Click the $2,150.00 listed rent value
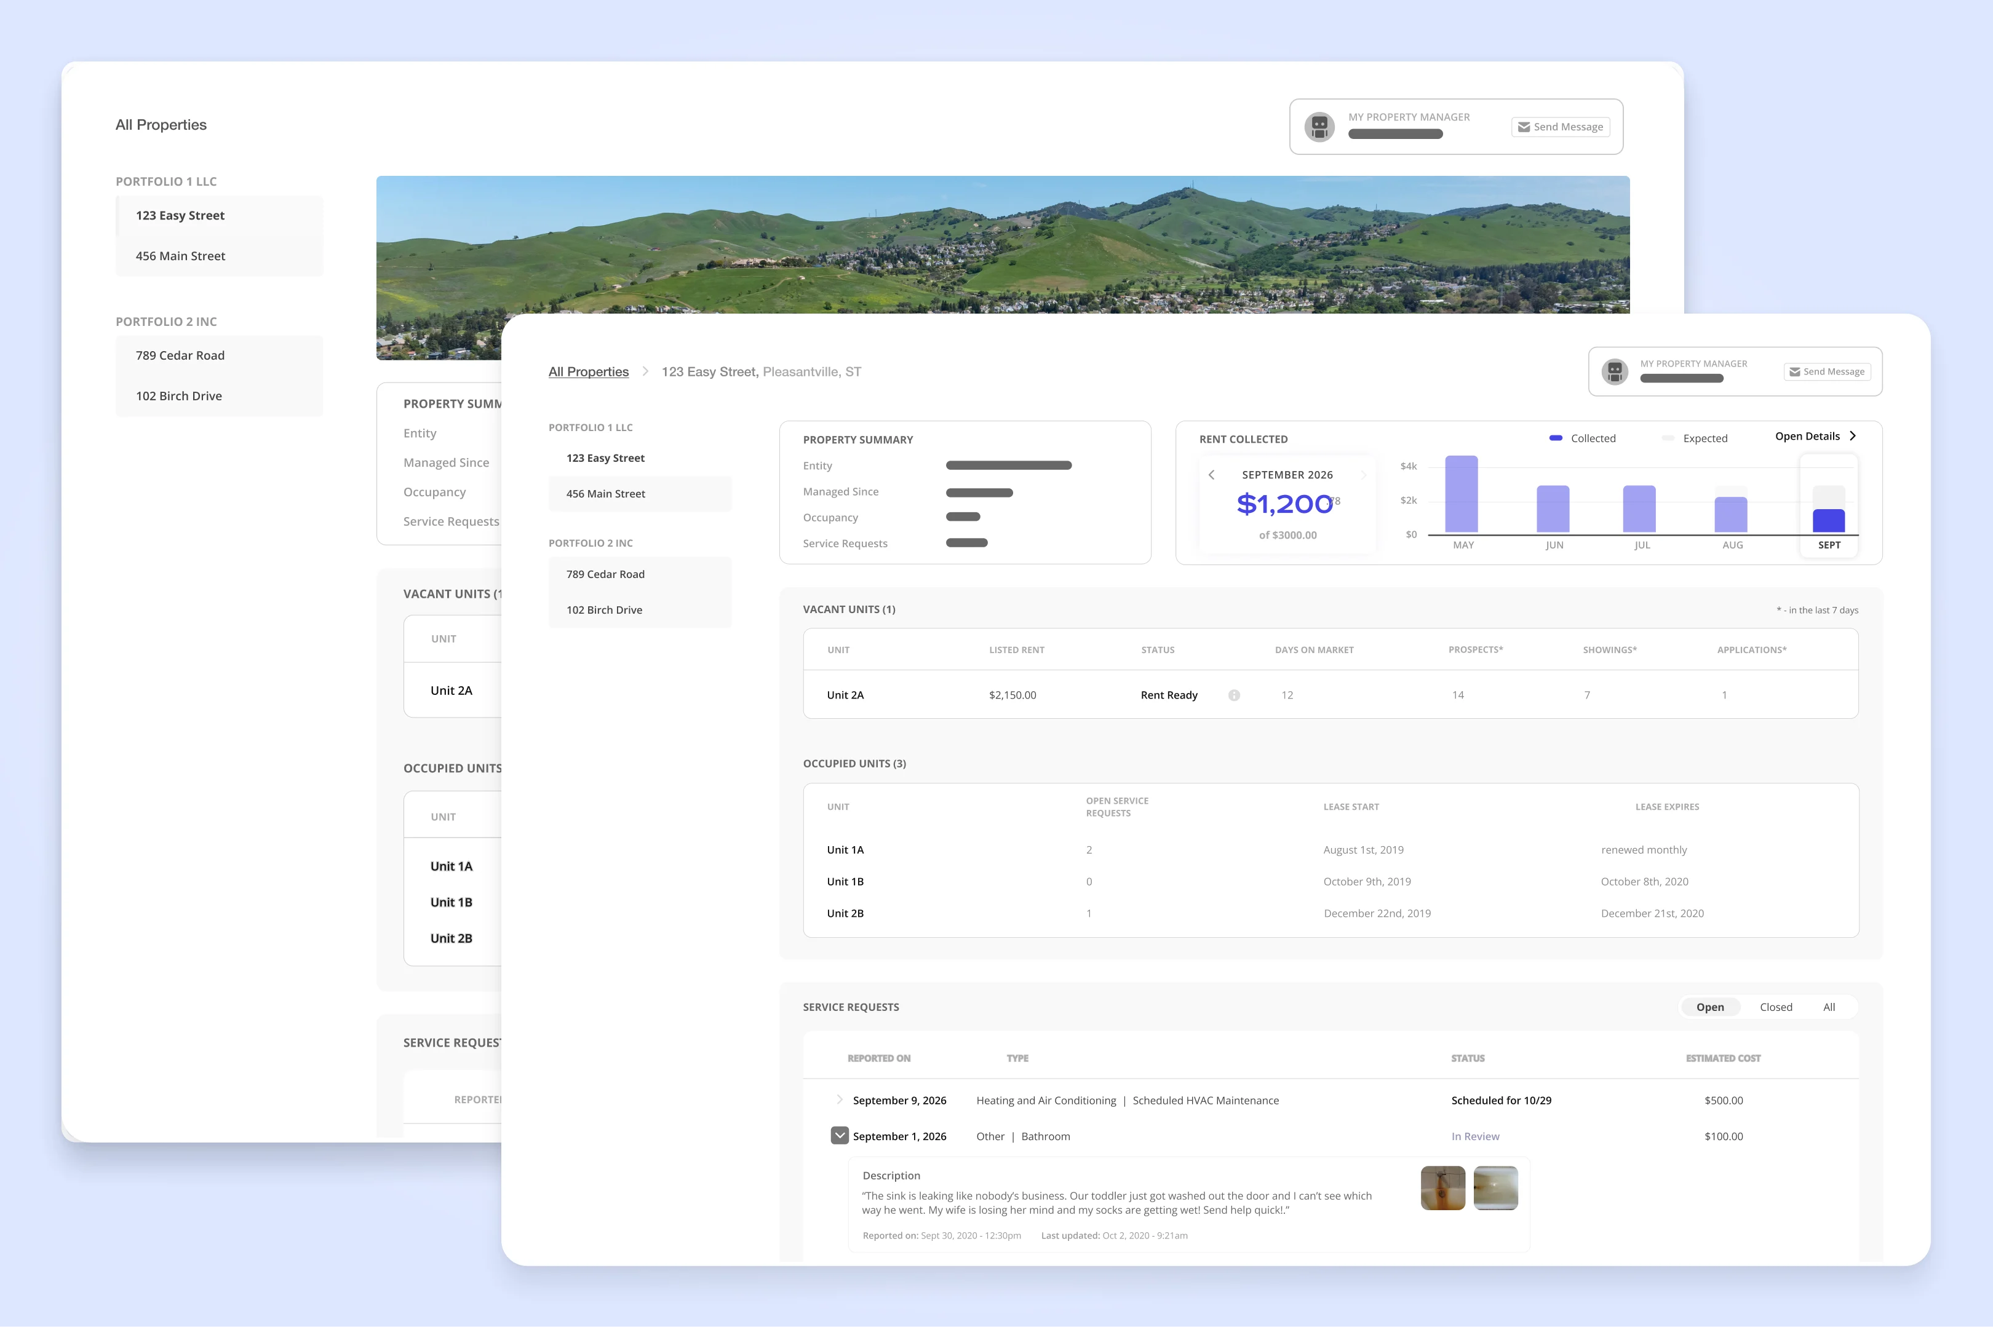This screenshot has height=1327, width=1993. (x=1012, y=695)
